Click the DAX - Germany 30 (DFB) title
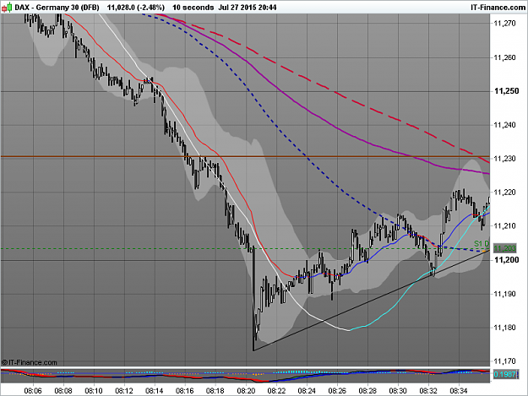528x396 pixels. click(x=57, y=8)
